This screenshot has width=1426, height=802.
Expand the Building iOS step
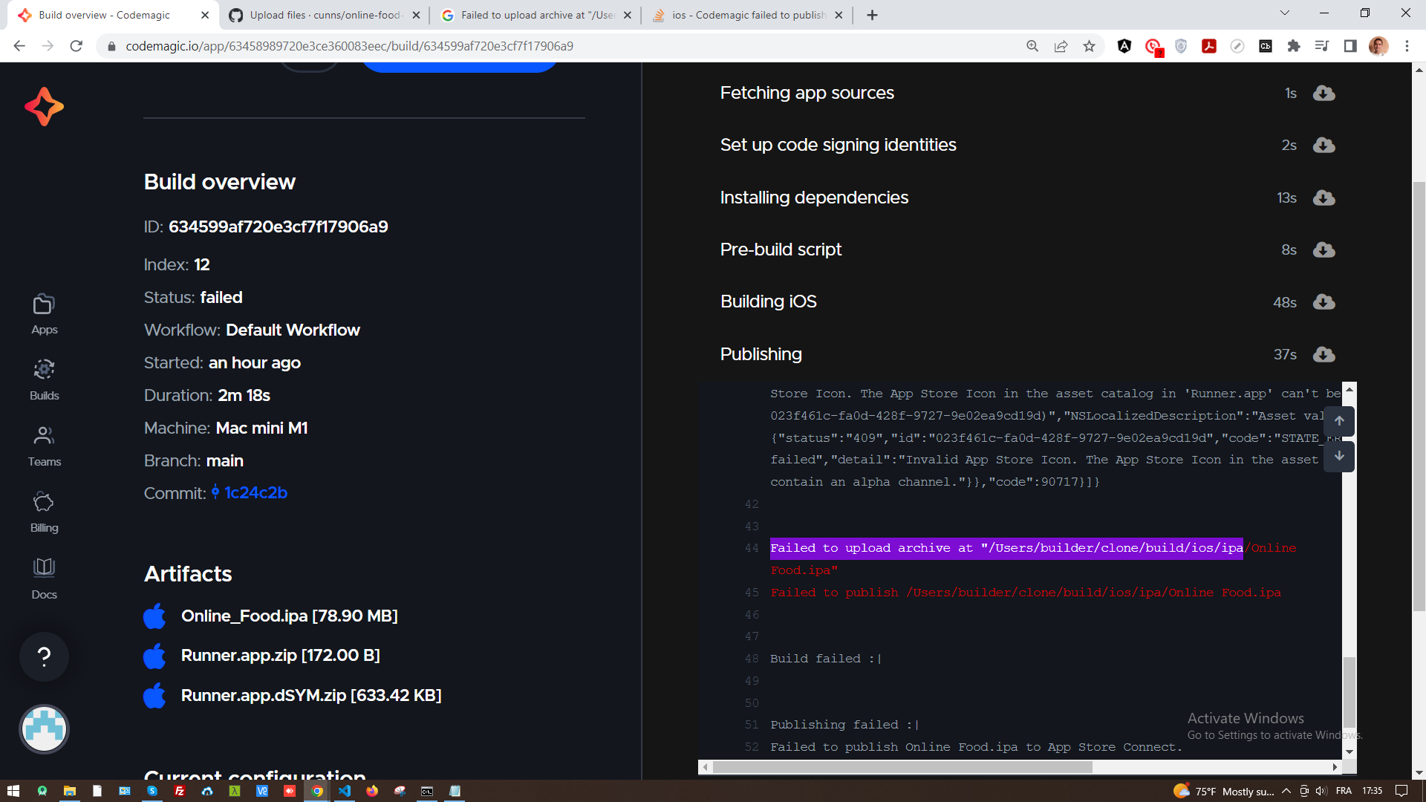pyautogui.click(x=768, y=301)
